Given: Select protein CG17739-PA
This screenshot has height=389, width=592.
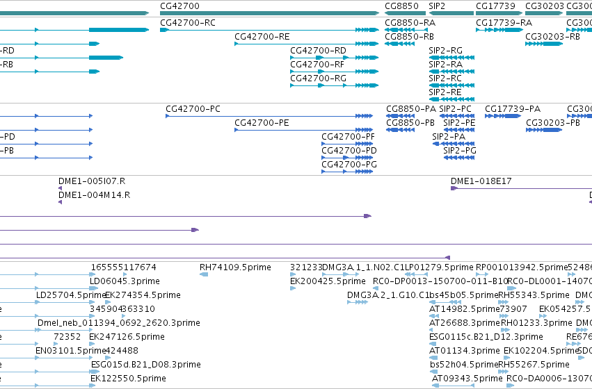Looking at the screenshot, I should click(503, 116).
